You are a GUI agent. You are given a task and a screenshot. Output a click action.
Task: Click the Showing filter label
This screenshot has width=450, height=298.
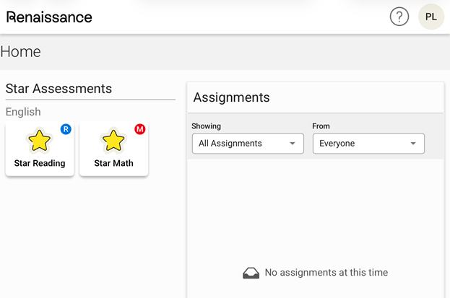click(206, 126)
